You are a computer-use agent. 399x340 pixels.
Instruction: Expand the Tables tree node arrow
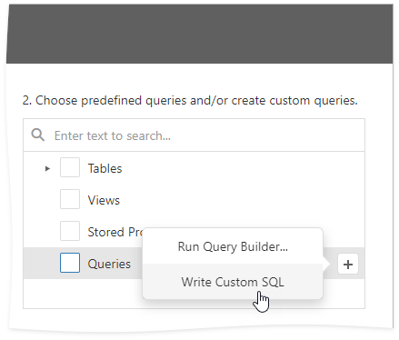point(47,168)
